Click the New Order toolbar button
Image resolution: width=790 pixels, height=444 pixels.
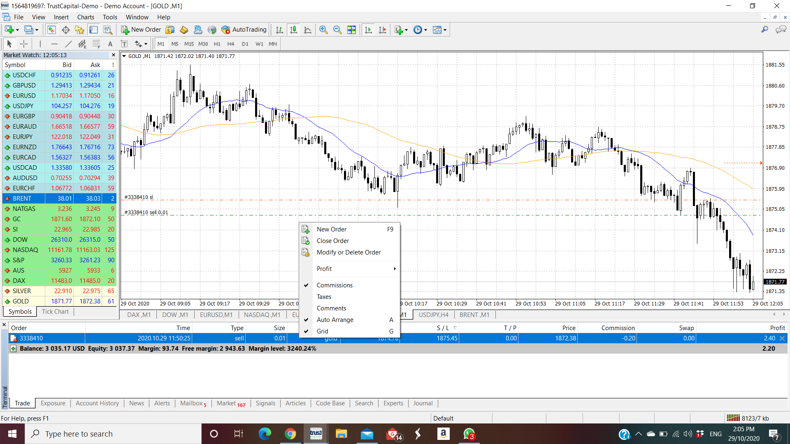141,30
